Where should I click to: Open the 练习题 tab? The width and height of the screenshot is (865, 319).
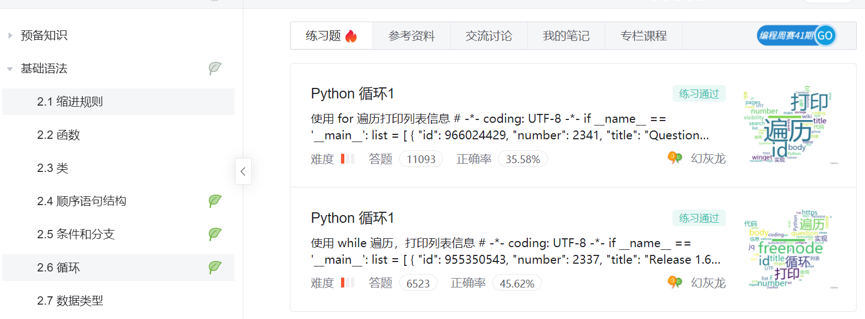[x=332, y=36]
